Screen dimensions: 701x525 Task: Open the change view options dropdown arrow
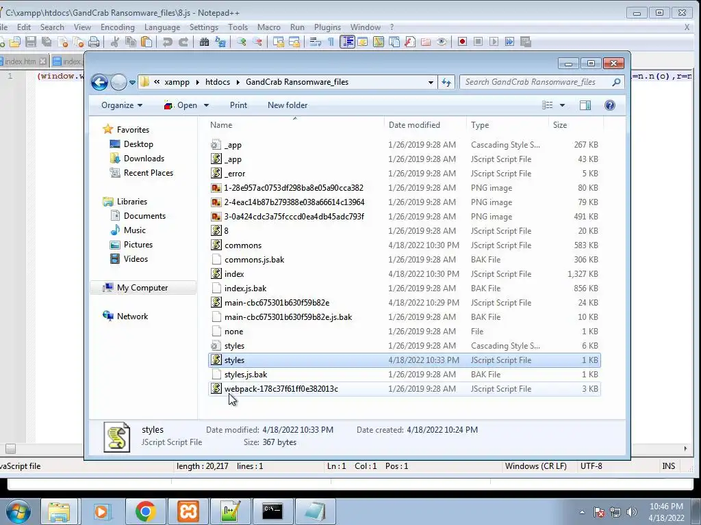pyautogui.click(x=563, y=105)
